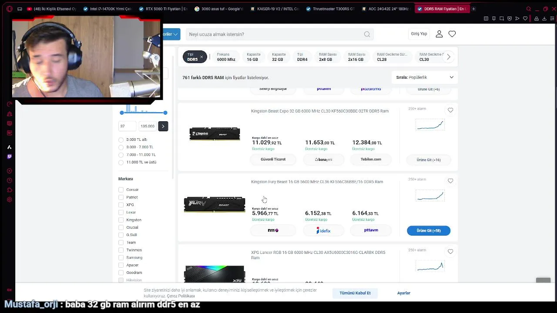
Task: Check the XPG brand filter
Action: click(121, 205)
